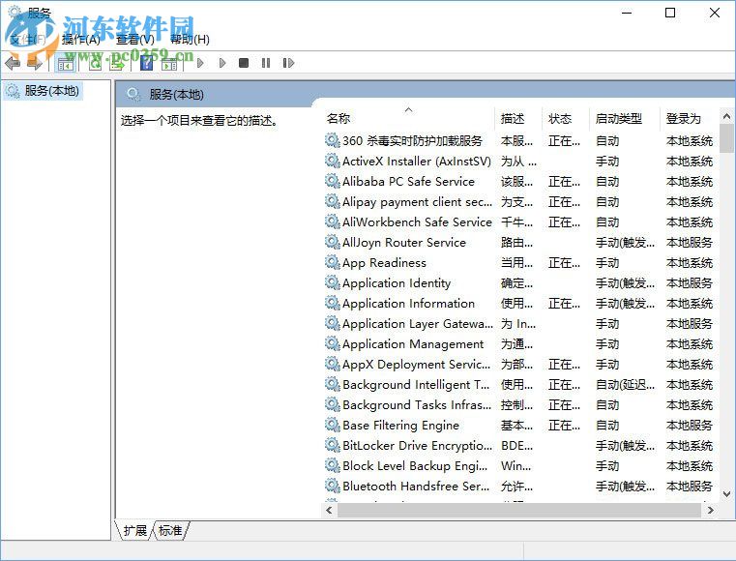Screen dimensions: 736x561
Task: Click gear icon of Block Level Backup Engine
Action: click(333, 465)
